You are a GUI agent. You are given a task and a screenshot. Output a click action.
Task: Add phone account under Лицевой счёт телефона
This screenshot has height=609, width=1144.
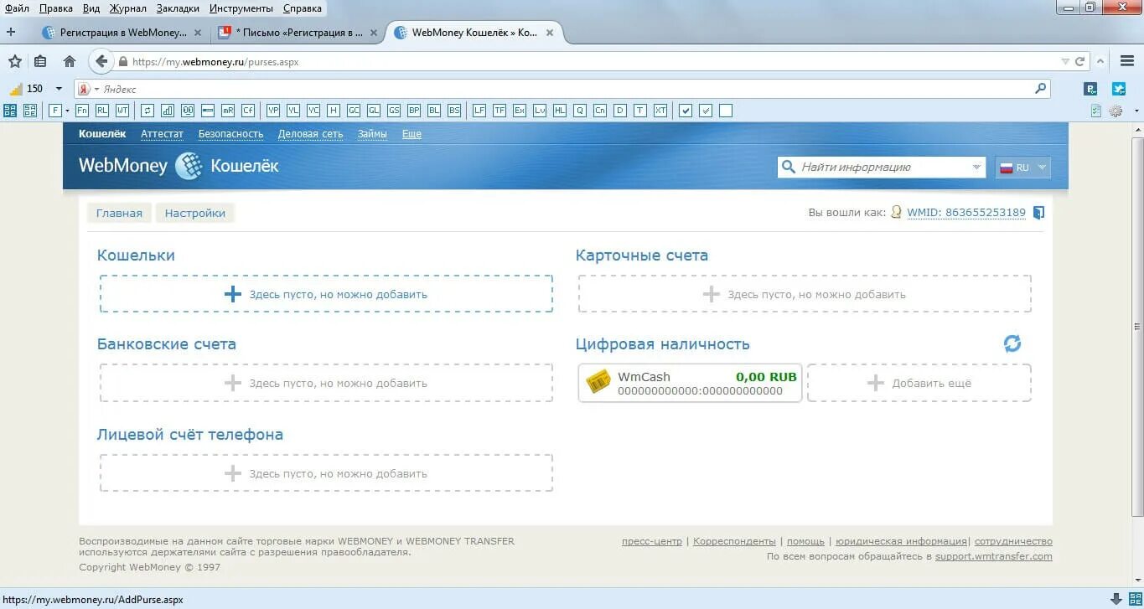tap(326, 473)
